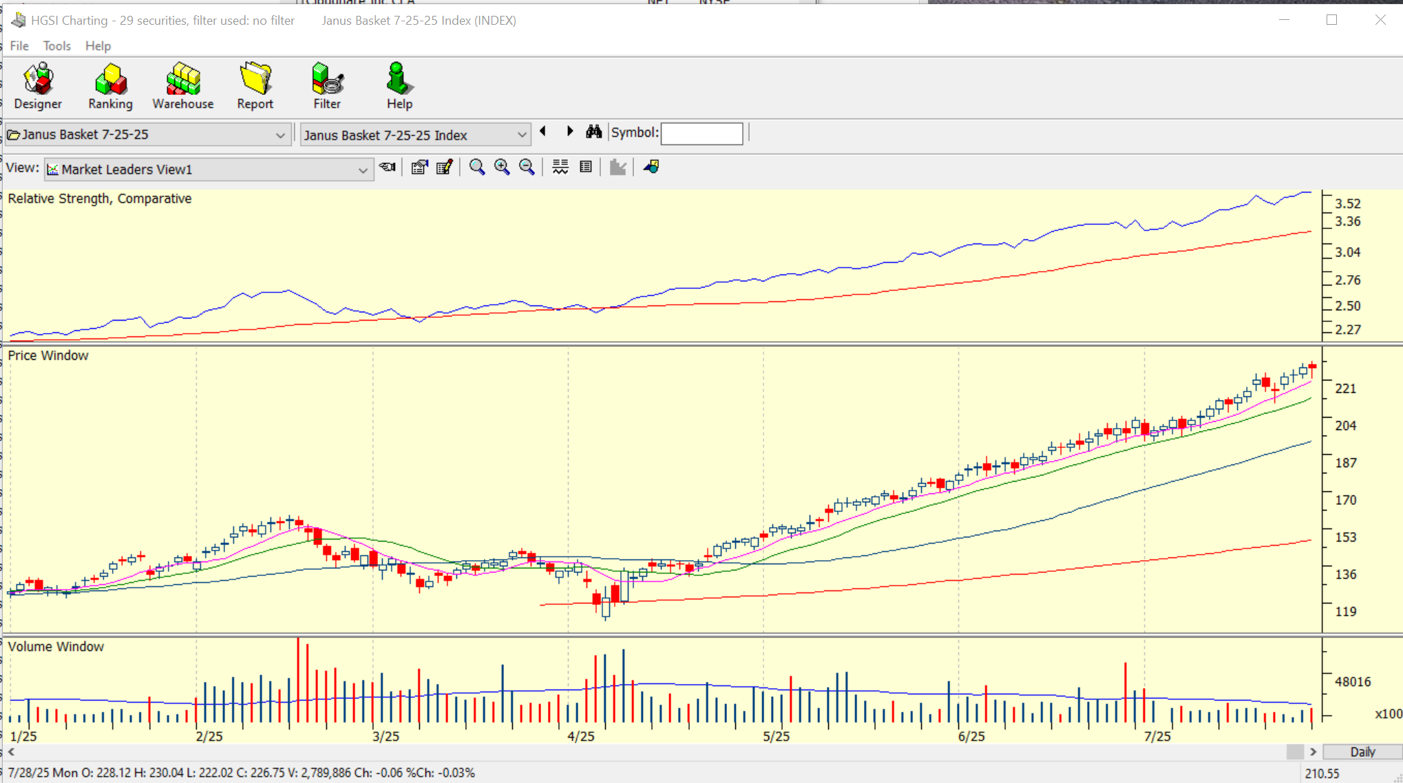Image resolution: width=1403 pixels, height=783 pixels.
Task: Click the scroll right arrow below chart
Action: coord(1313,751)
